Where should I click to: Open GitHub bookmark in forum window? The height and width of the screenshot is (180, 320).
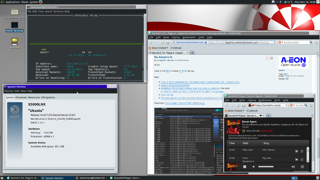click(x=176, y=48)
